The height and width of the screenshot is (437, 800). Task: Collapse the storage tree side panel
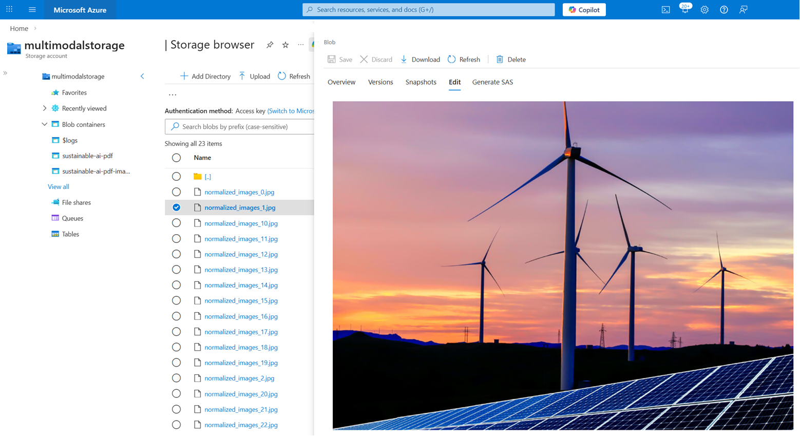142,77
